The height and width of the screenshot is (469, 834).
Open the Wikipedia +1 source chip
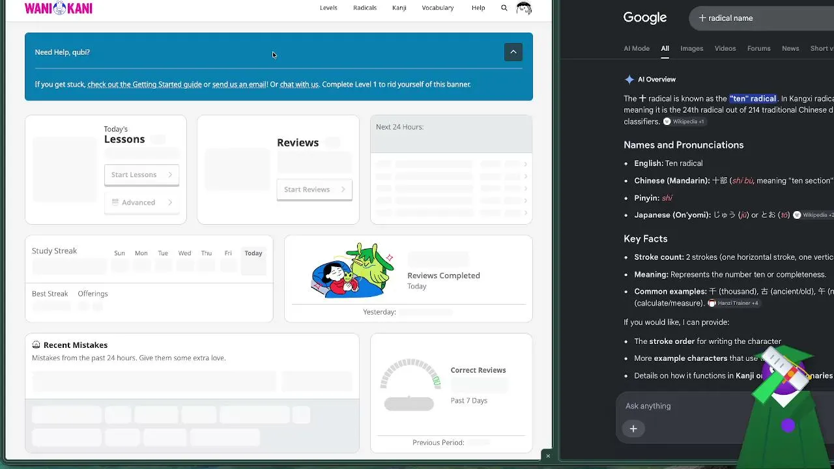tap(684, 122)
